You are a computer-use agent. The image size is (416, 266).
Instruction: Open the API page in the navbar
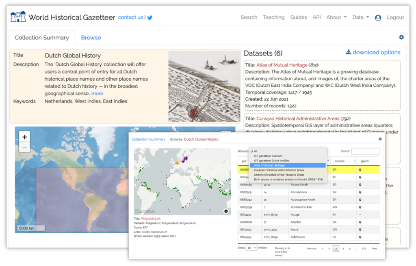tap(316, 17)
